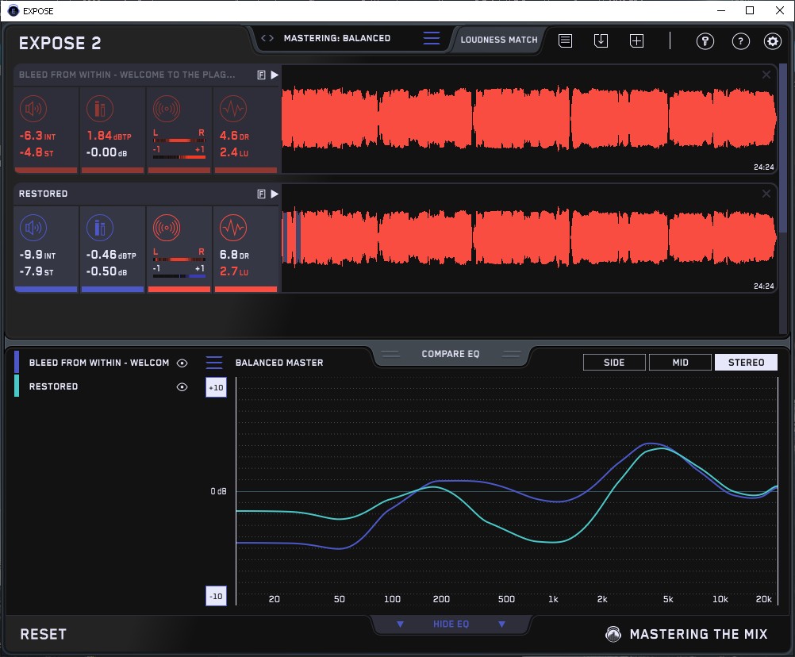Click the add track plus icon
Viewport: 795px width, 657px height.
636,40
